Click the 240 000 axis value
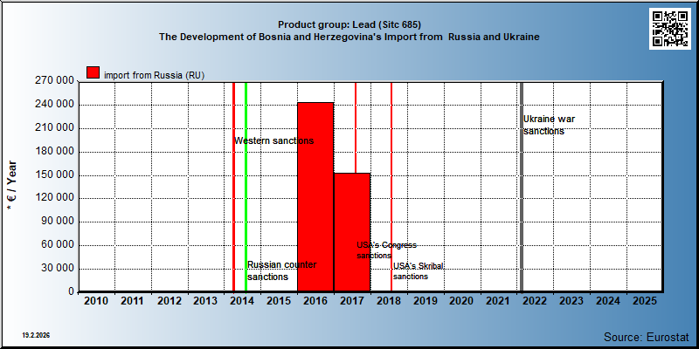 coord(54,105)
